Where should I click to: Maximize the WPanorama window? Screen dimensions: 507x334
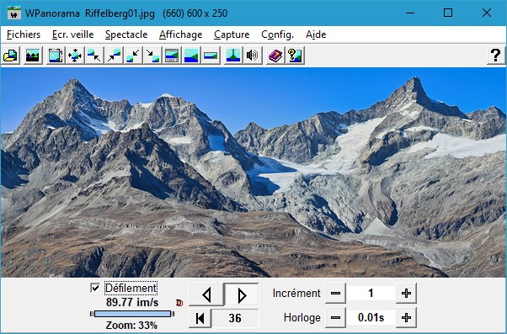(448, 13)
